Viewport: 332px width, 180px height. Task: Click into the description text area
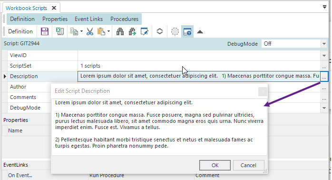(x=159, y=127)
